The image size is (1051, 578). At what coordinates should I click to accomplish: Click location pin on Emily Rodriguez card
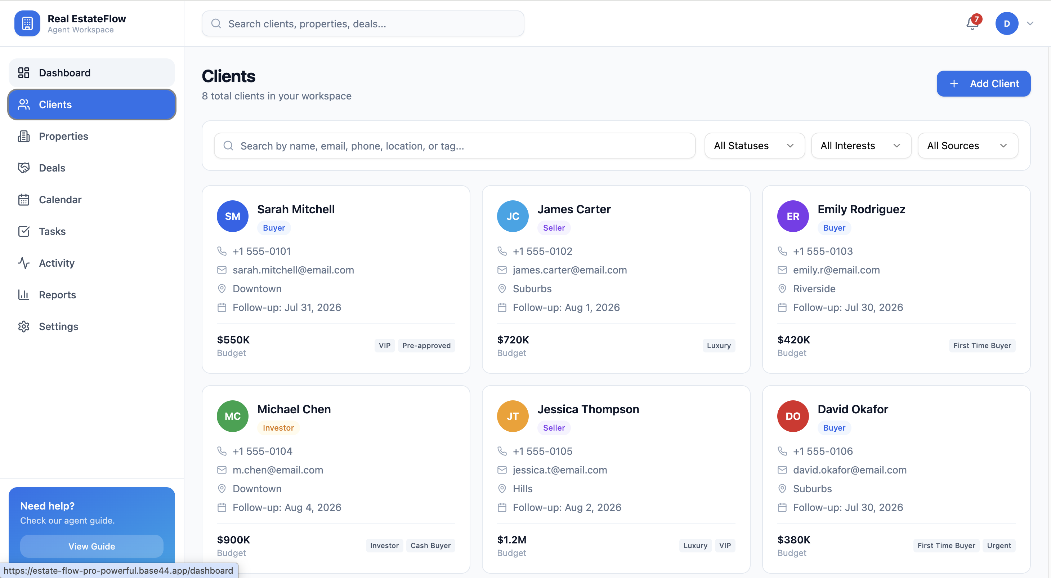[x=782, y=289]
